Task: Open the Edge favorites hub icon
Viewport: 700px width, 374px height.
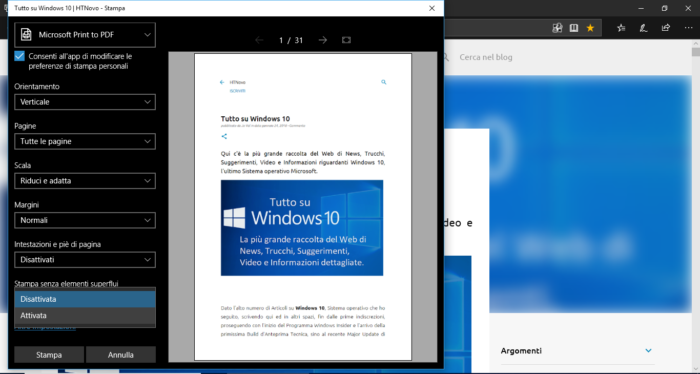Action: (x=621, y=28)
